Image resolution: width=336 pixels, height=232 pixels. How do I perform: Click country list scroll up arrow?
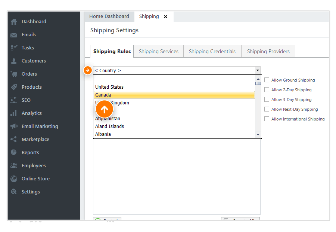click(x=258, y=79)
